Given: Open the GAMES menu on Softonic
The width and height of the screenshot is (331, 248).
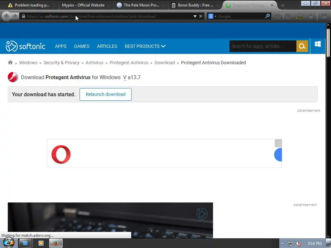Looking at the screenshot, I should pyautogui.click(x=82, y=46).
